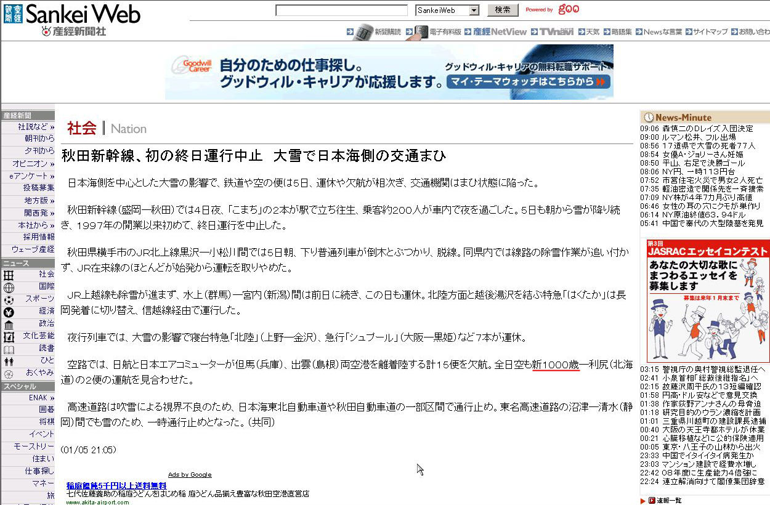Click the Sankei Web logo

pos(71,14)
